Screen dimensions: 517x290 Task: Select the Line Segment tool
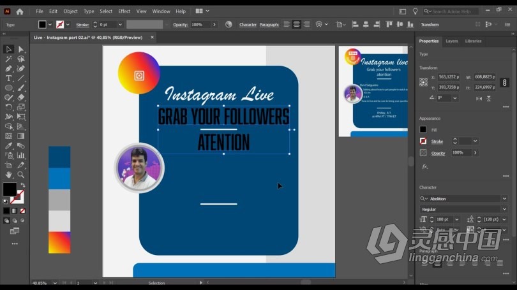coord(21,78)
